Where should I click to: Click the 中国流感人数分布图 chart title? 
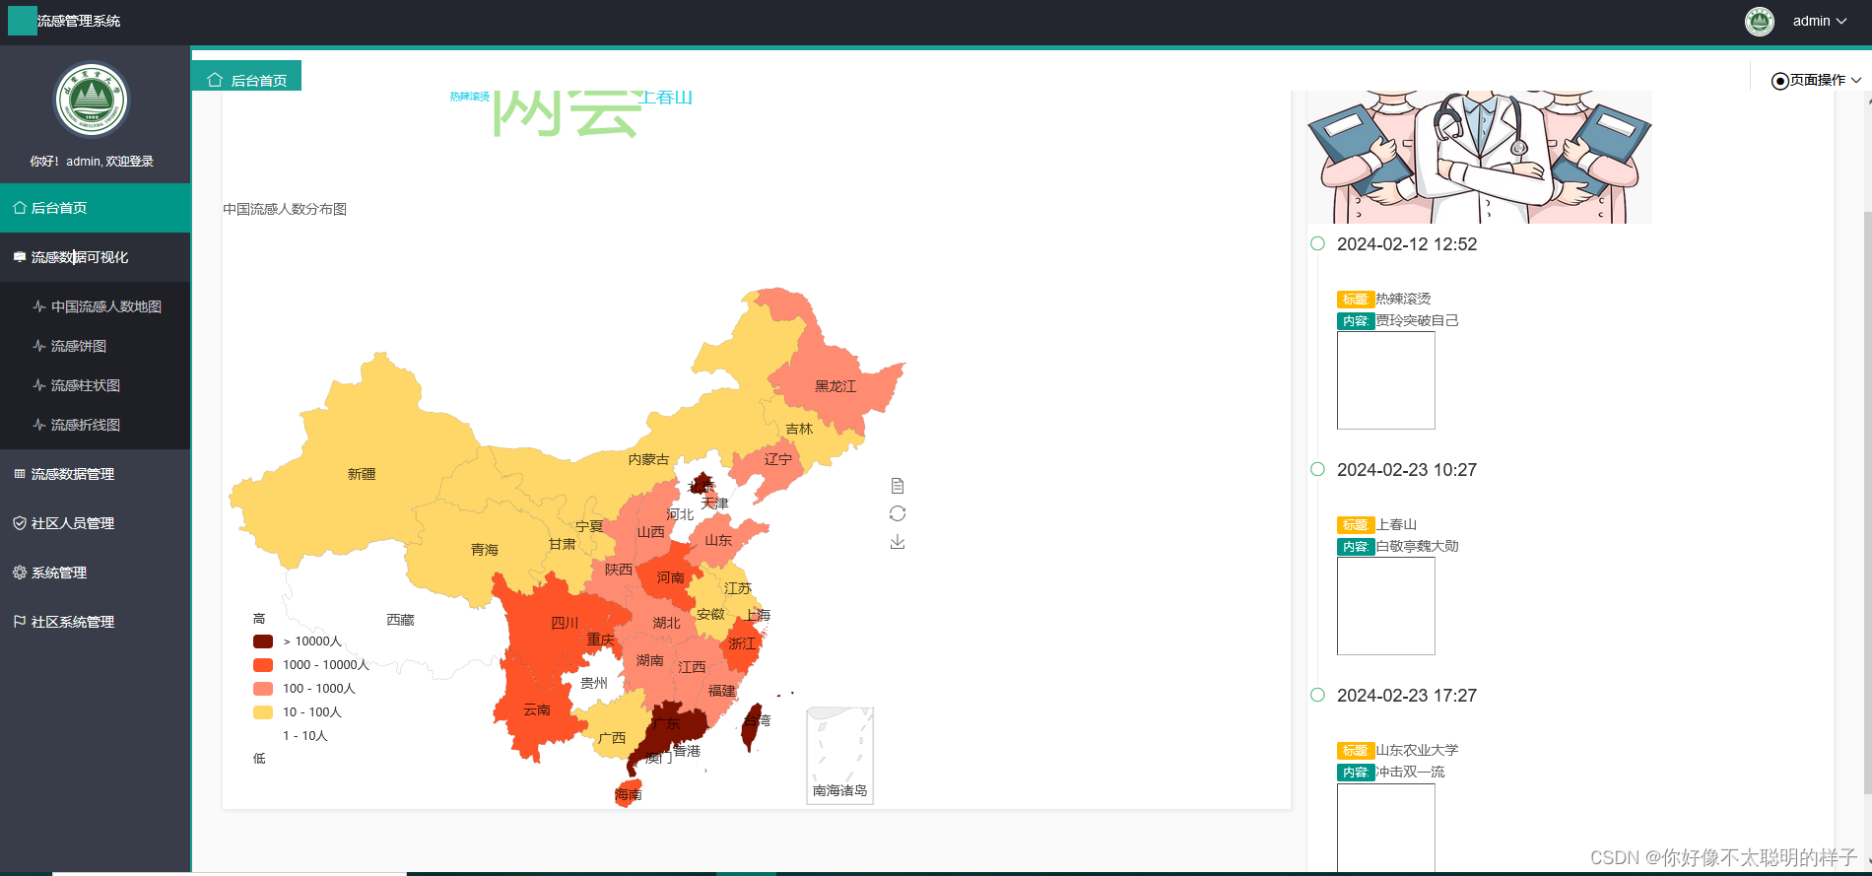click(x=285, y=209)
